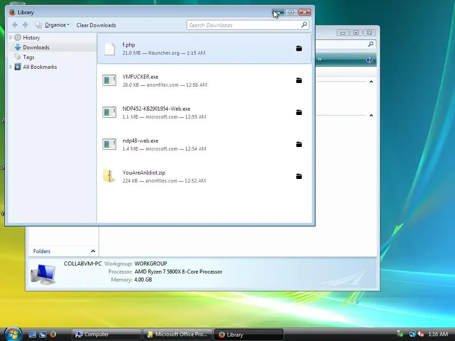
Task: Select the VMFUCKER.exe download name
Action: tap(140, 77)
